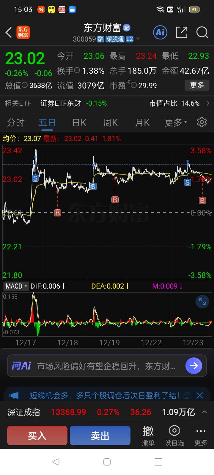Open chart settings gear icon

click(x=202, y=122)
